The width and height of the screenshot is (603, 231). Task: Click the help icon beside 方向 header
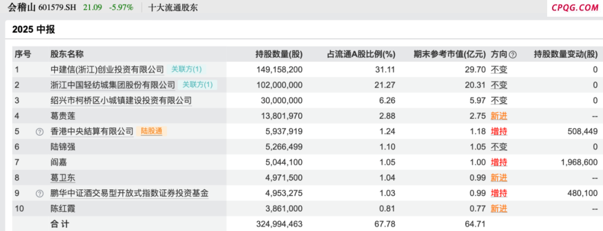coord(513,55)
